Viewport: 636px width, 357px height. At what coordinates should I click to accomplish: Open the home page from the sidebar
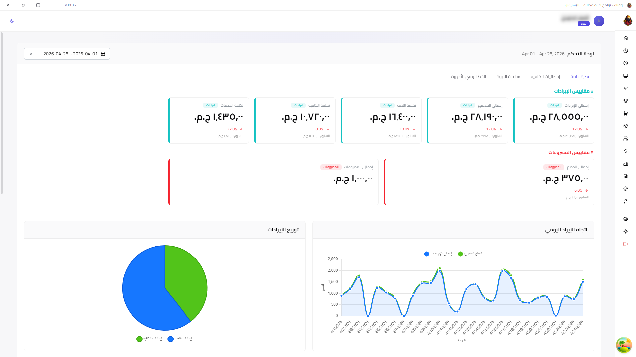coord(626,38)
